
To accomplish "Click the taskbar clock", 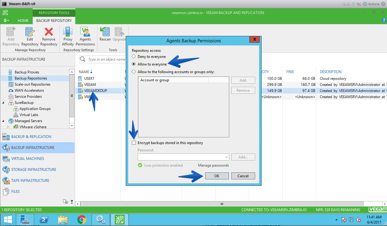I will tap(374, 219).
